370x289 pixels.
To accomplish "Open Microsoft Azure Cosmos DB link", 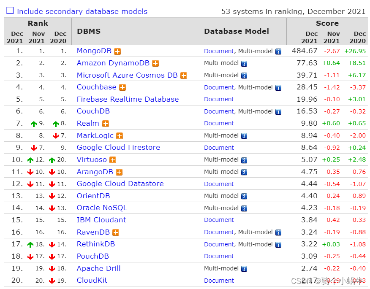I will pos(127,75).
